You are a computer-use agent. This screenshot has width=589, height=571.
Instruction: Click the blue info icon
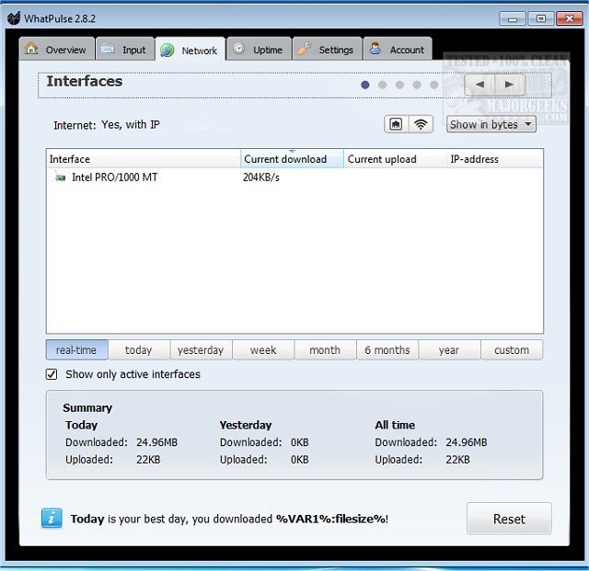point(52,519)
